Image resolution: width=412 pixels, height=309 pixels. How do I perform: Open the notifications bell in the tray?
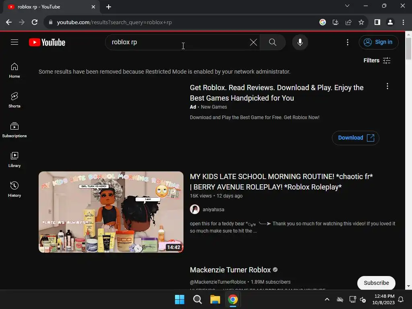pyautogui.click(x=401, y=299)
